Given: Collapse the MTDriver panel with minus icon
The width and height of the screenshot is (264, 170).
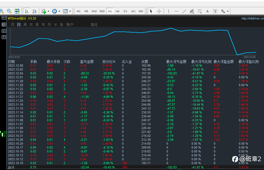Looking at the screenshot, I should click(4, 18).
